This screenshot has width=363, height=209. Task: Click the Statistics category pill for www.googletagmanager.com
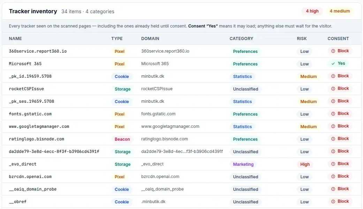tap(242, 127)
